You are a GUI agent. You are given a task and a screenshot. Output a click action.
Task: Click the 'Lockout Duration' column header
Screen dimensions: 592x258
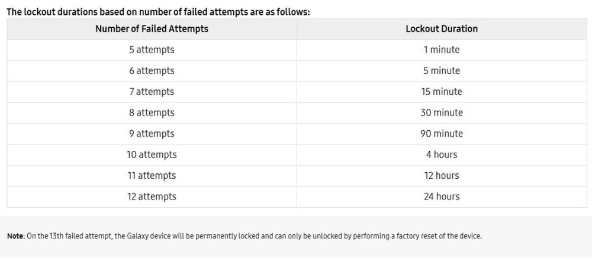[442, 29]
